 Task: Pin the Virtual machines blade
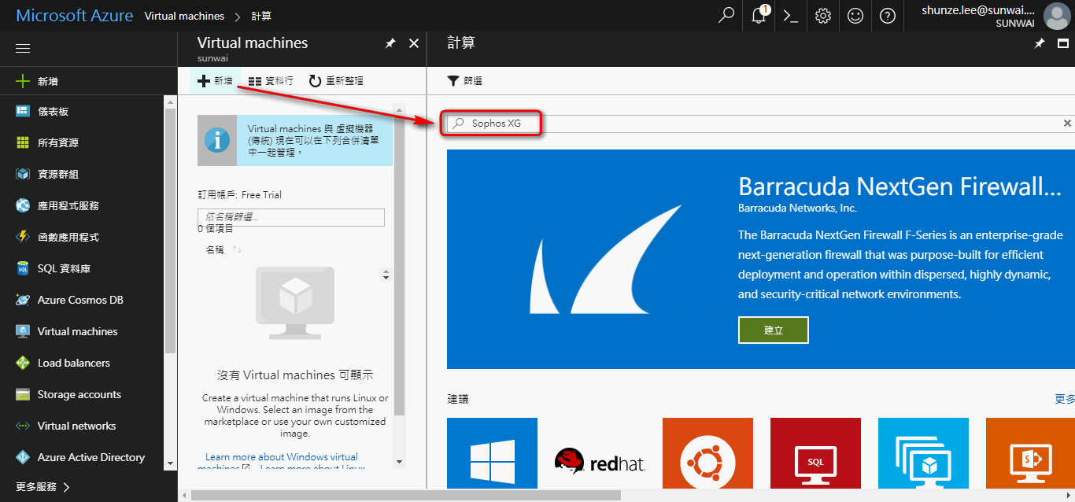point(390,44)
